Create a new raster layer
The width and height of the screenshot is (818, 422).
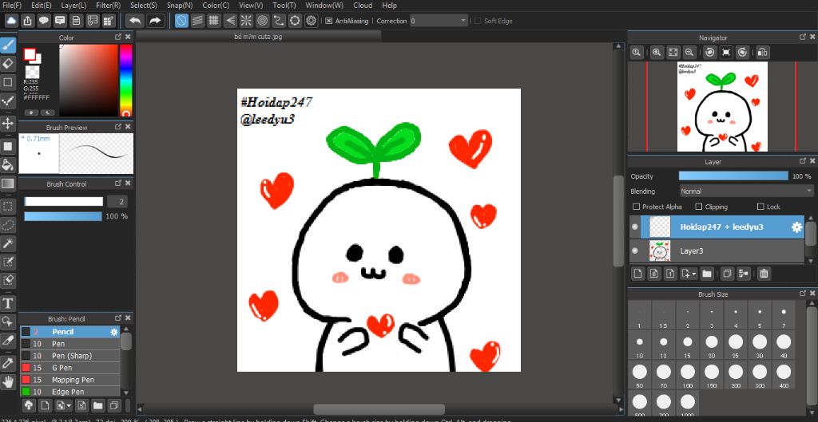(637, 274)
